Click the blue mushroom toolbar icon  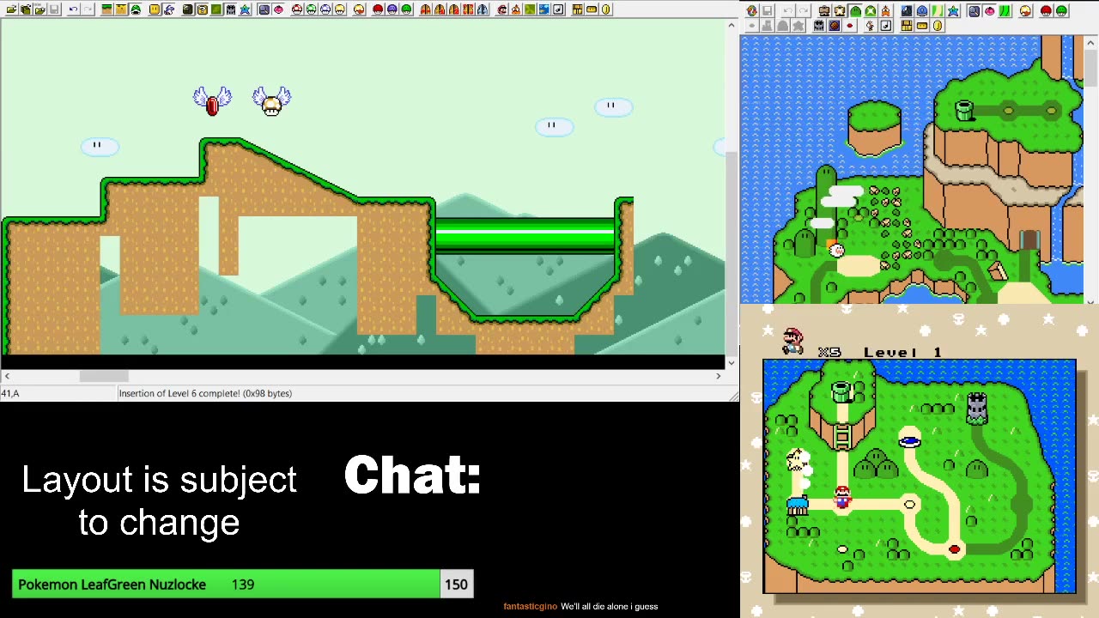325,9
